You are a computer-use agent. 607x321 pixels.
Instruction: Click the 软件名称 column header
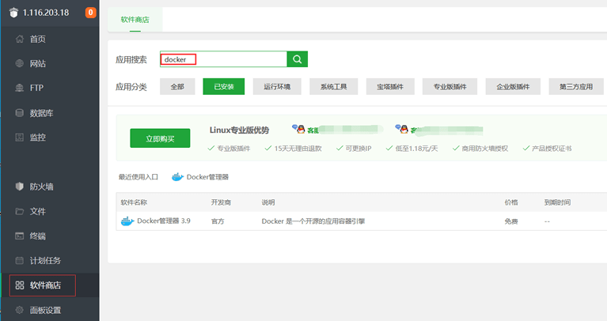pos(134,202)
